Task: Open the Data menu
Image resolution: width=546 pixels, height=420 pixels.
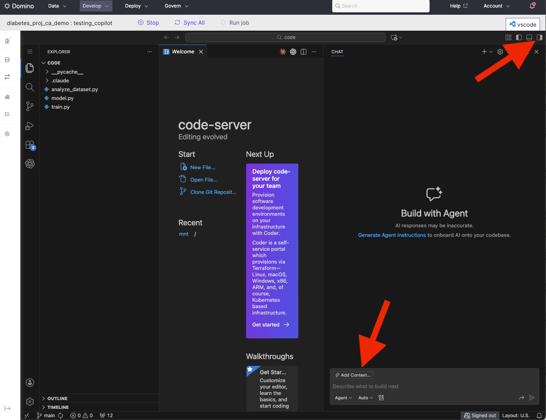Action: pyautogui.click(x=57, y=6)
